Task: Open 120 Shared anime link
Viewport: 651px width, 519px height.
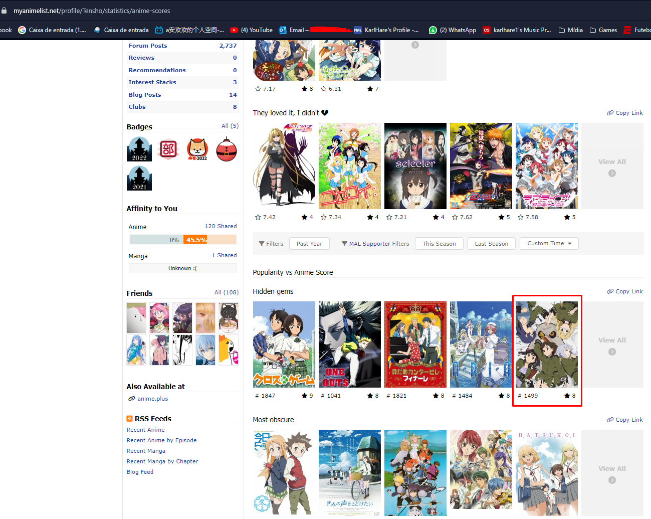Action: click(x=221, y=226)
